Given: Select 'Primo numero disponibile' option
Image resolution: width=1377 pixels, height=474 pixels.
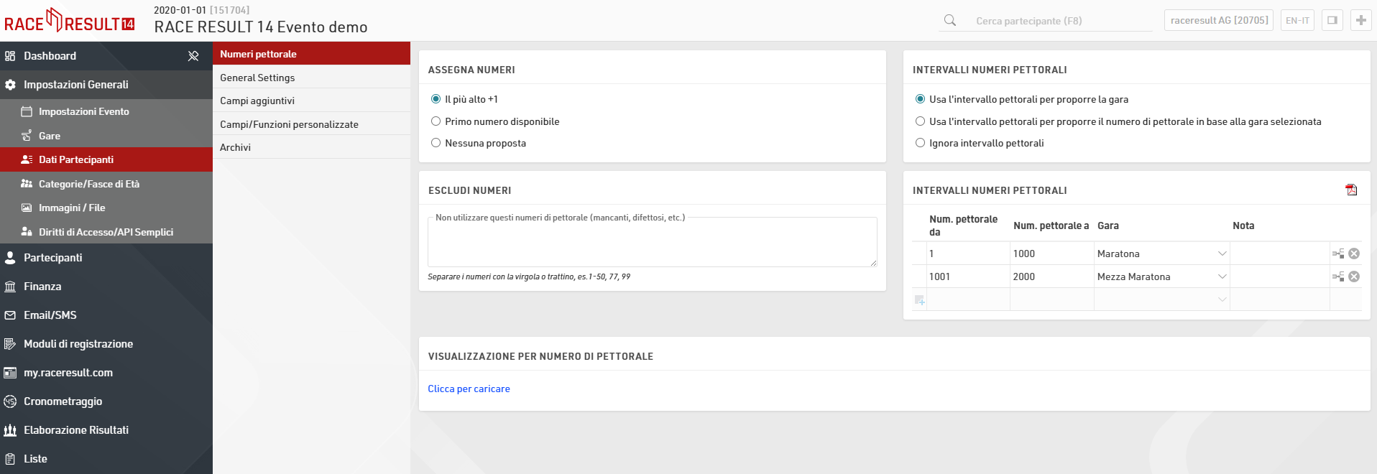Looking at the screenshot, I should pos(436,121).
